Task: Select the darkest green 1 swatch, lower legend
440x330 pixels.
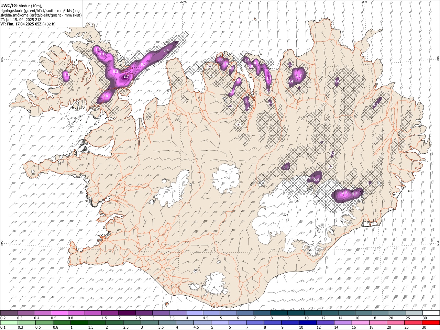Action: click(x=79, y=322)
